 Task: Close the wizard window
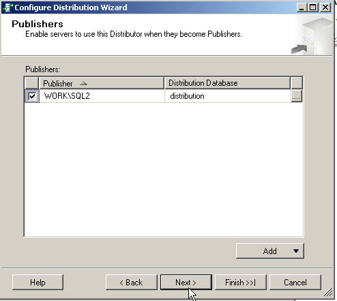[x=325, y=7]
